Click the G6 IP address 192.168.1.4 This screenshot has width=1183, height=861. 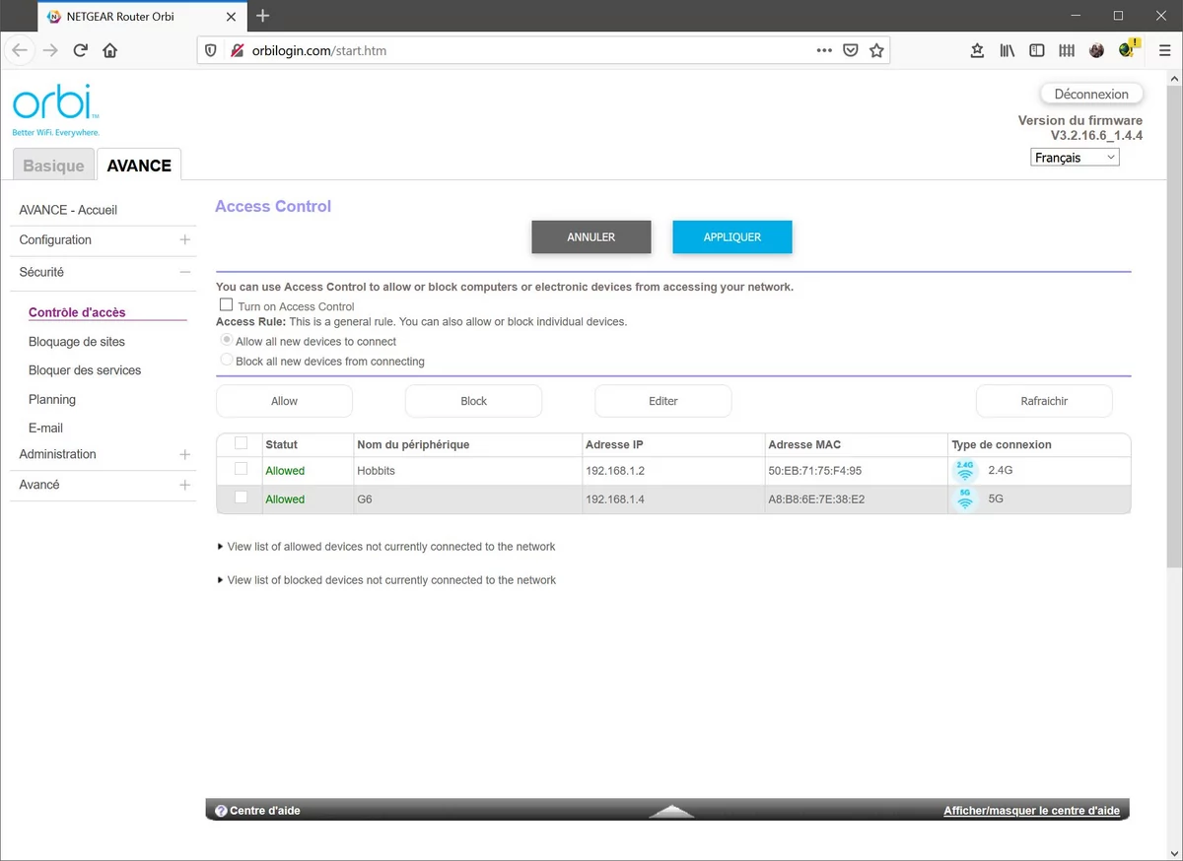click(615, 499)
